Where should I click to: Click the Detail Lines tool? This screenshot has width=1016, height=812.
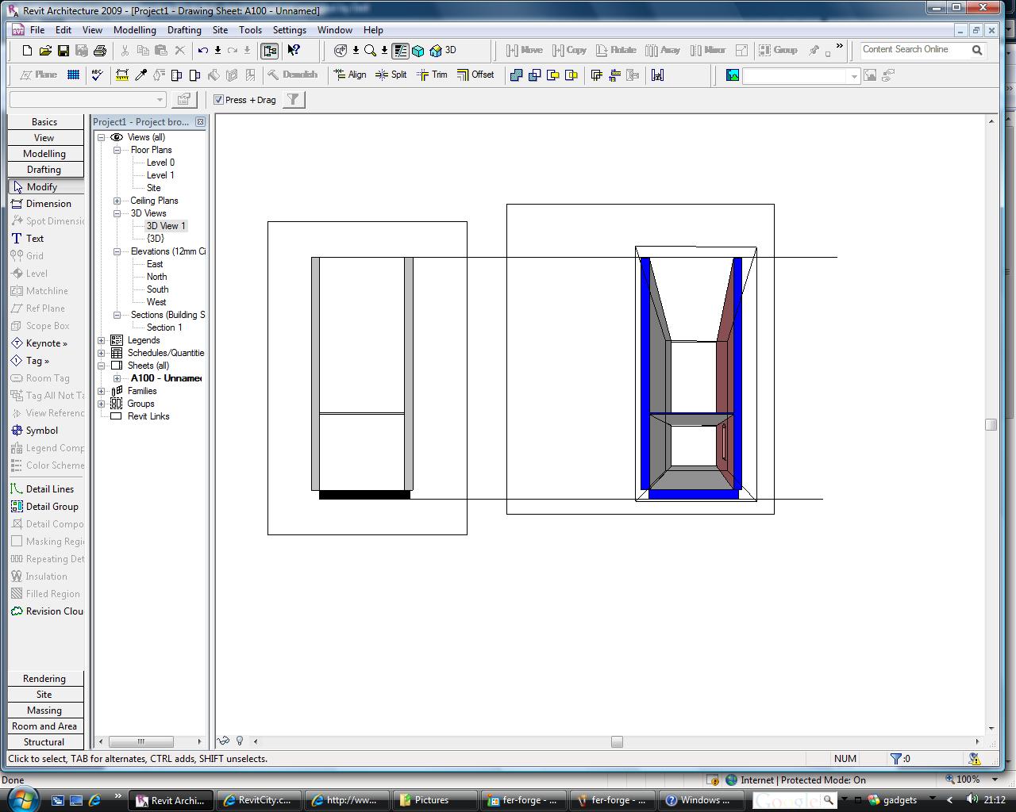49,489
